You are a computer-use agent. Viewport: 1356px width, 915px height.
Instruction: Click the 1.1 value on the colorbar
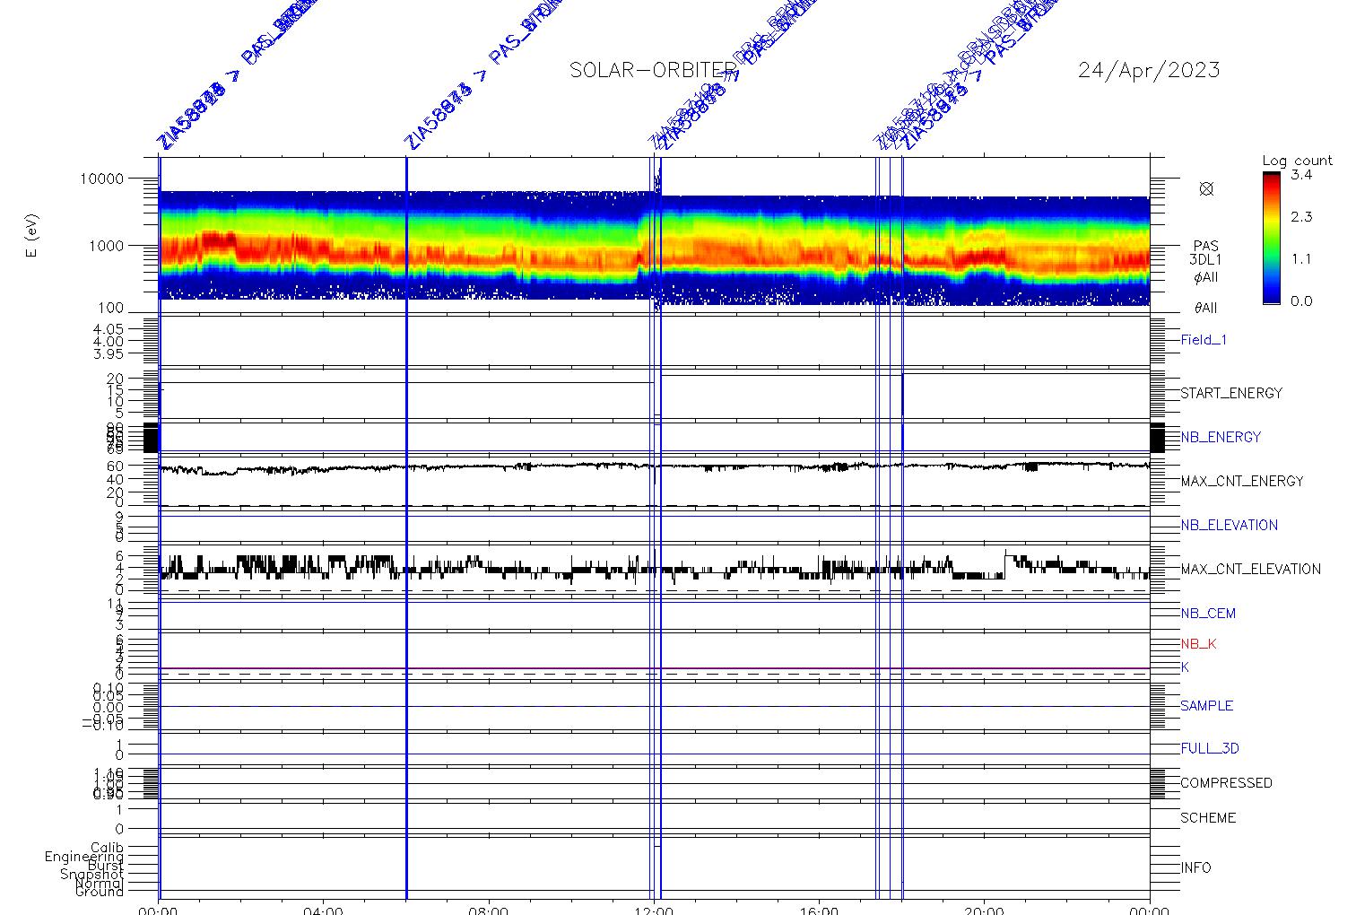[1301, 259]
